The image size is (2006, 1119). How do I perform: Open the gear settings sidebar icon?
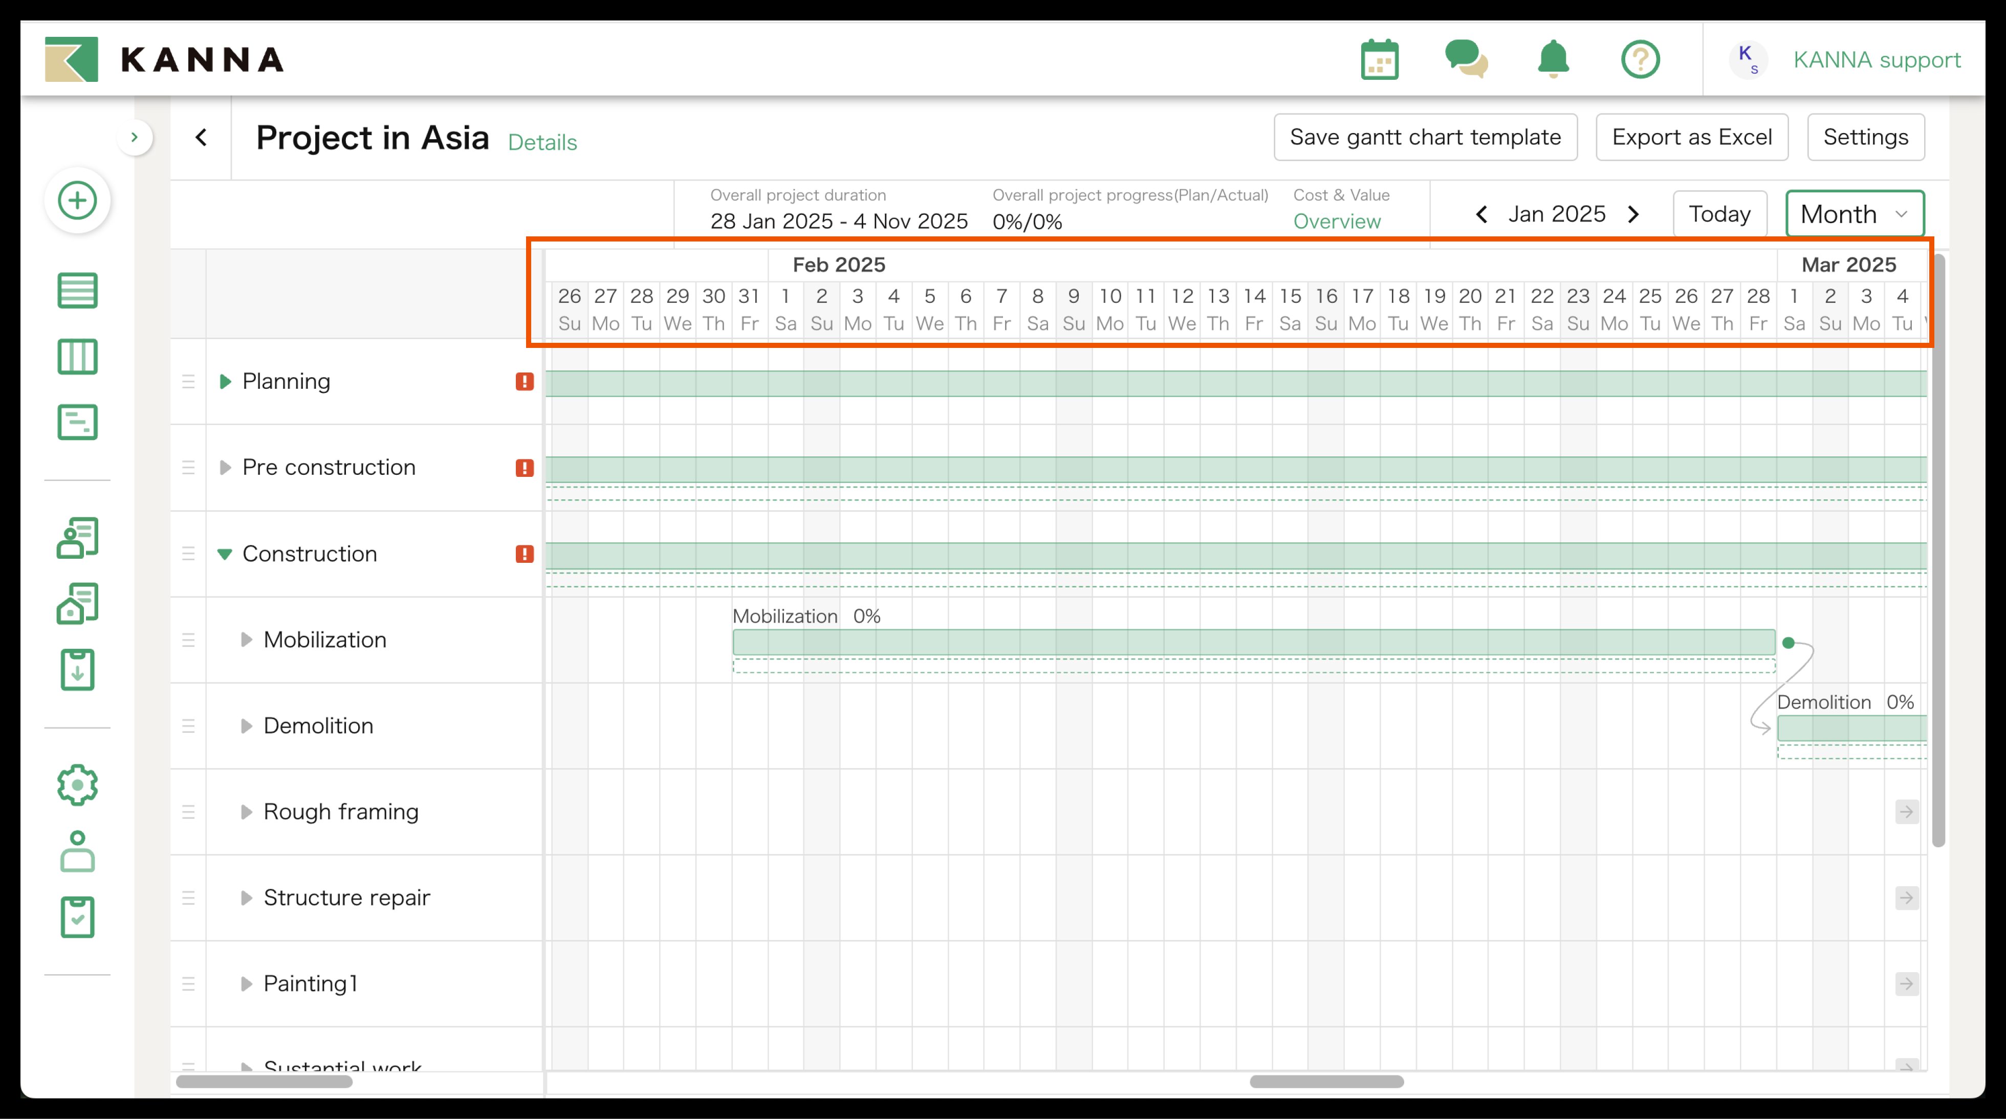coord(77,784)
